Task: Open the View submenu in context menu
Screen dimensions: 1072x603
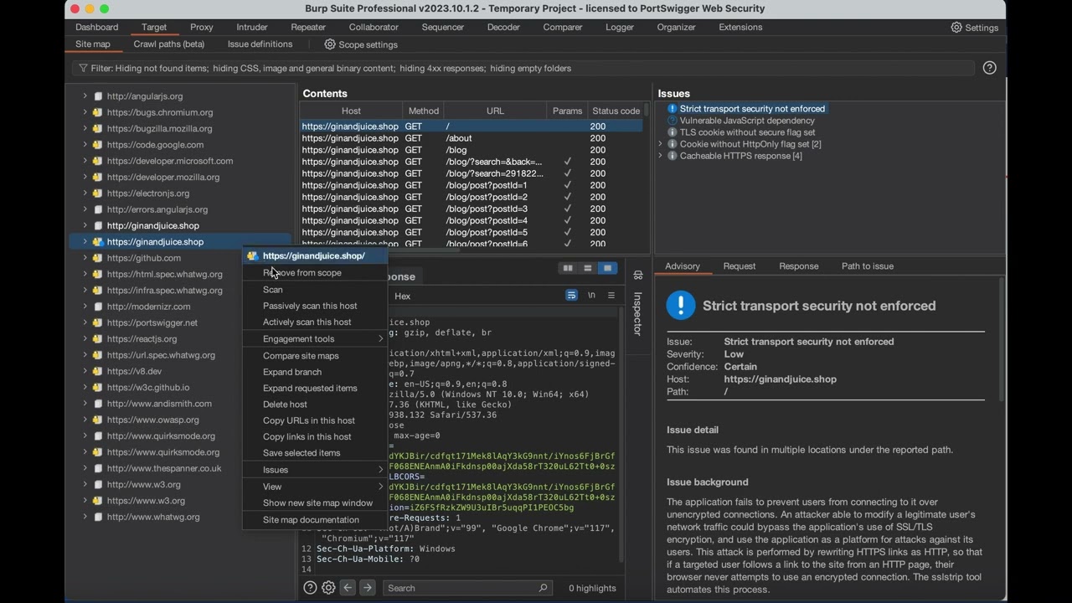Action: pyautogui.click(x=315, y=487)
